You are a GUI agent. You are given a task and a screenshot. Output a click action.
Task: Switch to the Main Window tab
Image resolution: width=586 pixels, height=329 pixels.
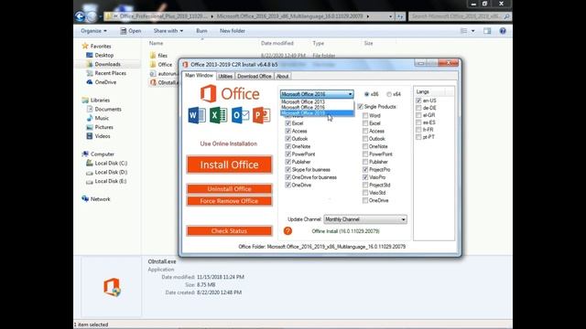[199, 76]
